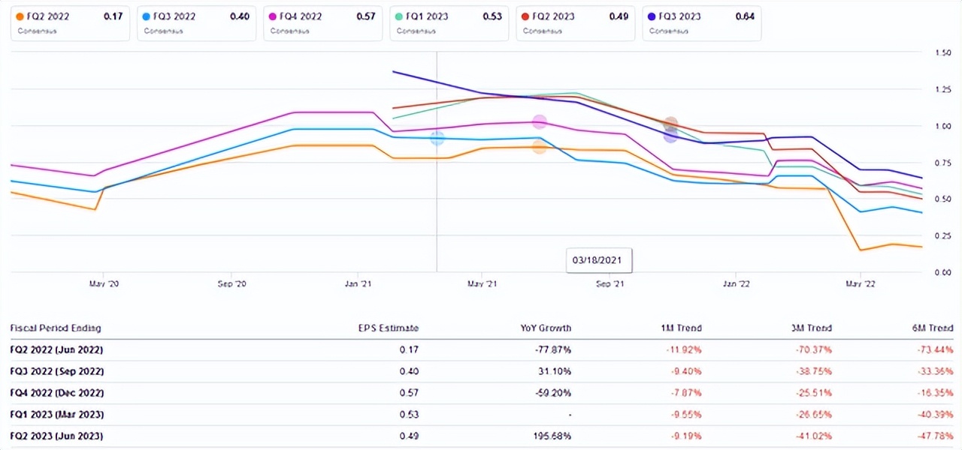Image resolution: width=962 pixels, height=450 pixels.
Task: Click the magenta marker on FQ4 2022 line
Action: (539, 121)
